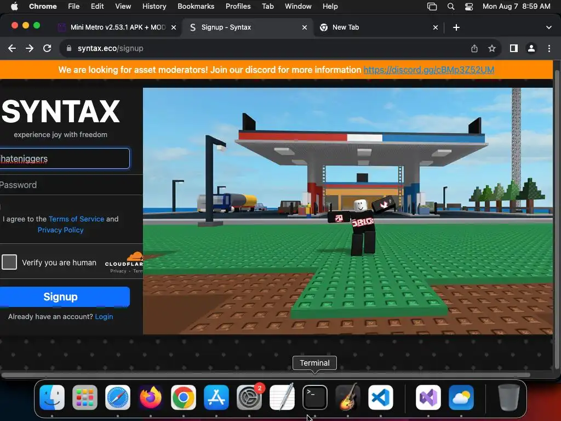Click the screen mirroring menu bar icon

click(432, 7)
